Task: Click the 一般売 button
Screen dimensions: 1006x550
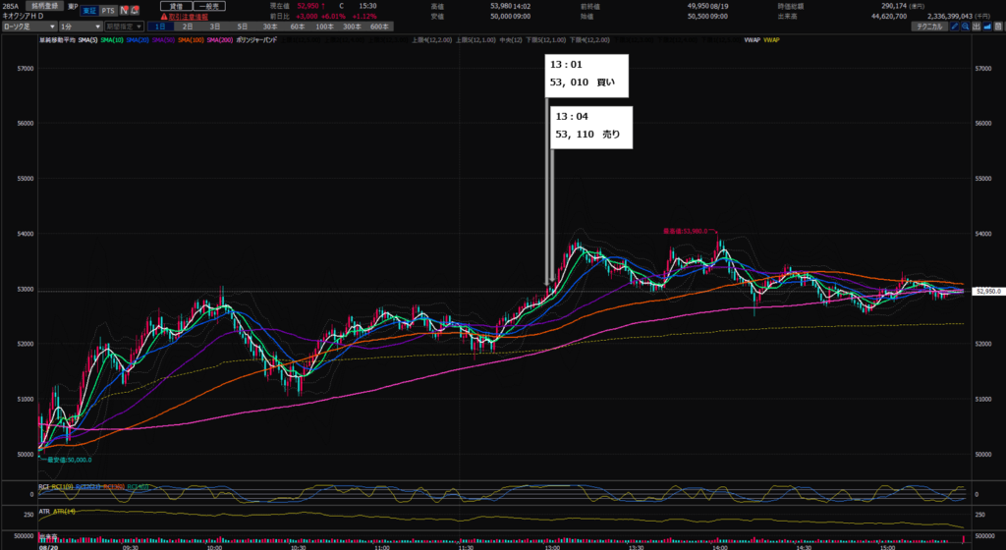Action: tap(209, 6)
